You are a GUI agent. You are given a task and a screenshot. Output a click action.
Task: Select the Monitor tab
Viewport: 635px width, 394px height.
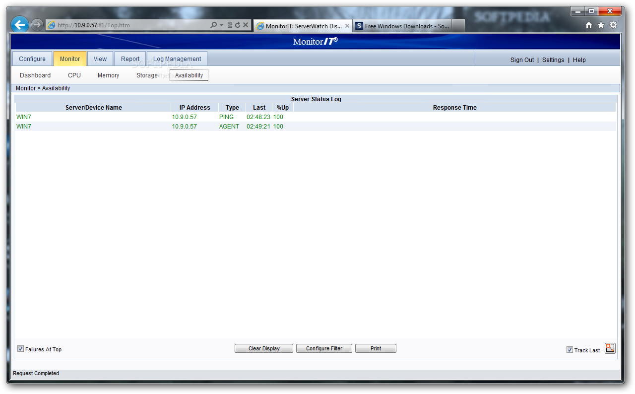[70, 59]
